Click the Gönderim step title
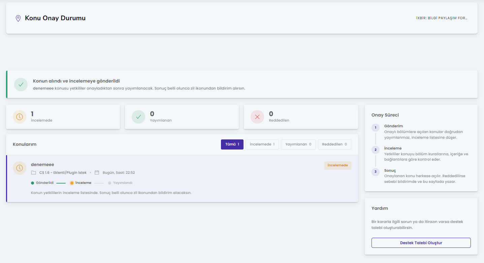 coord(393,126)
